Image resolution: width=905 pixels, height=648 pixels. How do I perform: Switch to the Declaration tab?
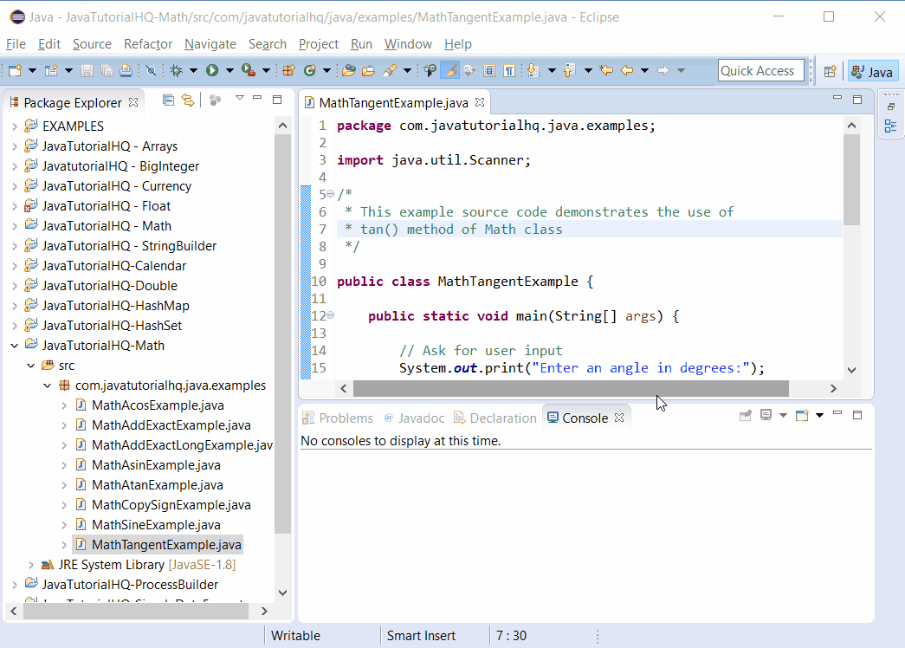coord(495,418)
